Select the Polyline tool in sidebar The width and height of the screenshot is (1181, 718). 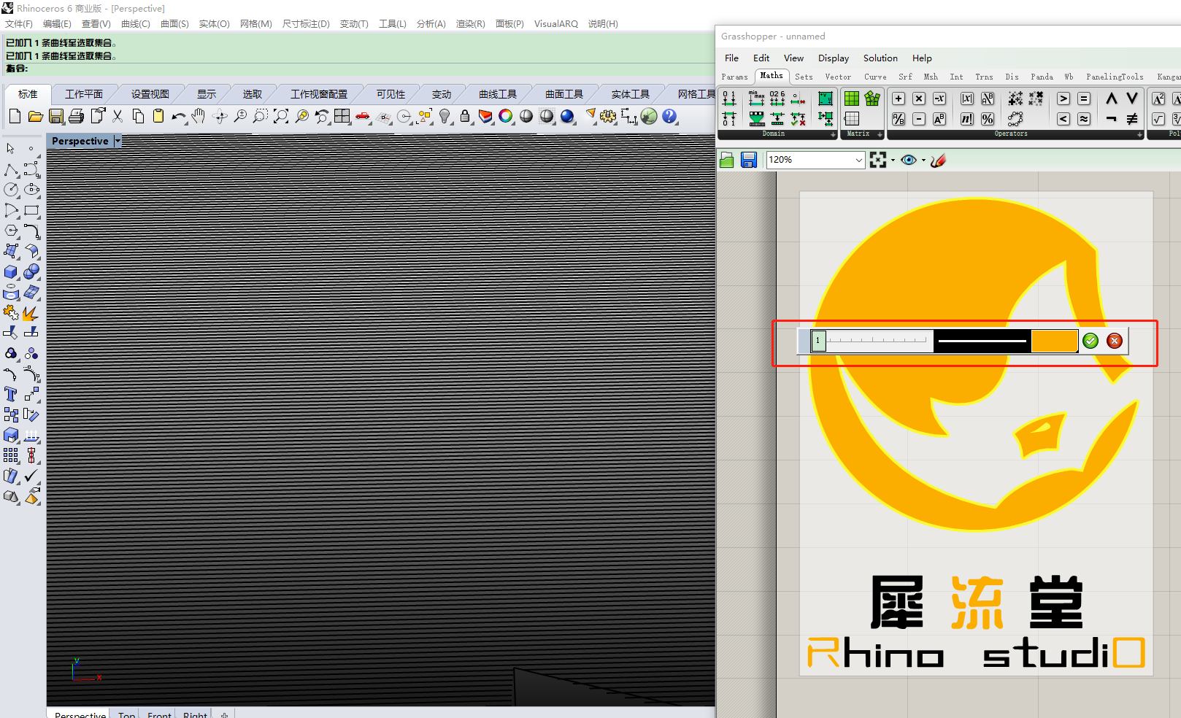pyautogui.click(x=11, y=170)
